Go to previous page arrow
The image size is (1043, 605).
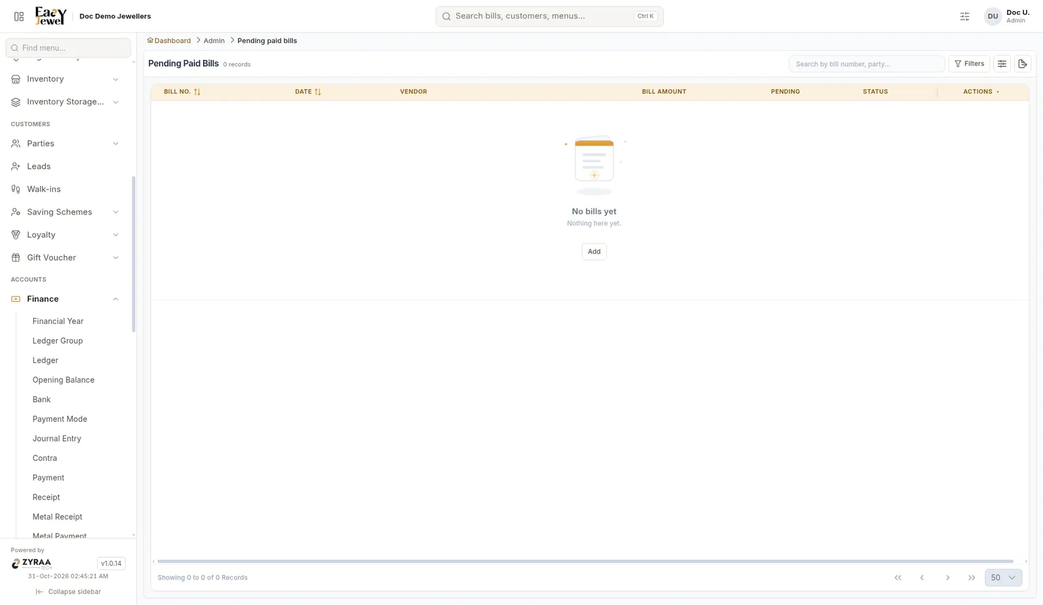coord(922,578)
